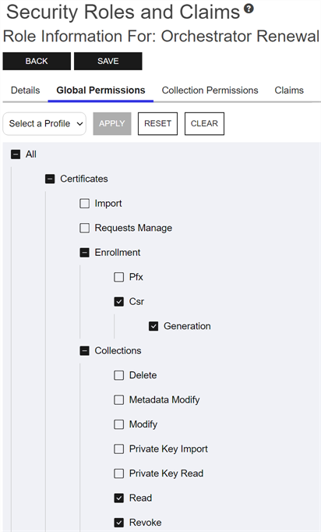Open the help question mark icon

click(x=249, y=9)
